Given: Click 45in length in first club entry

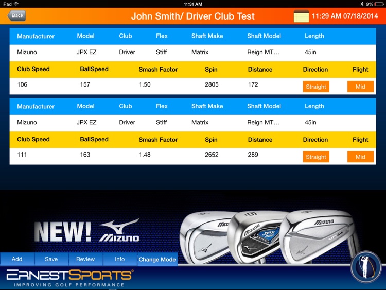Looking at the screenshot, I should click(x=310, y=52).
